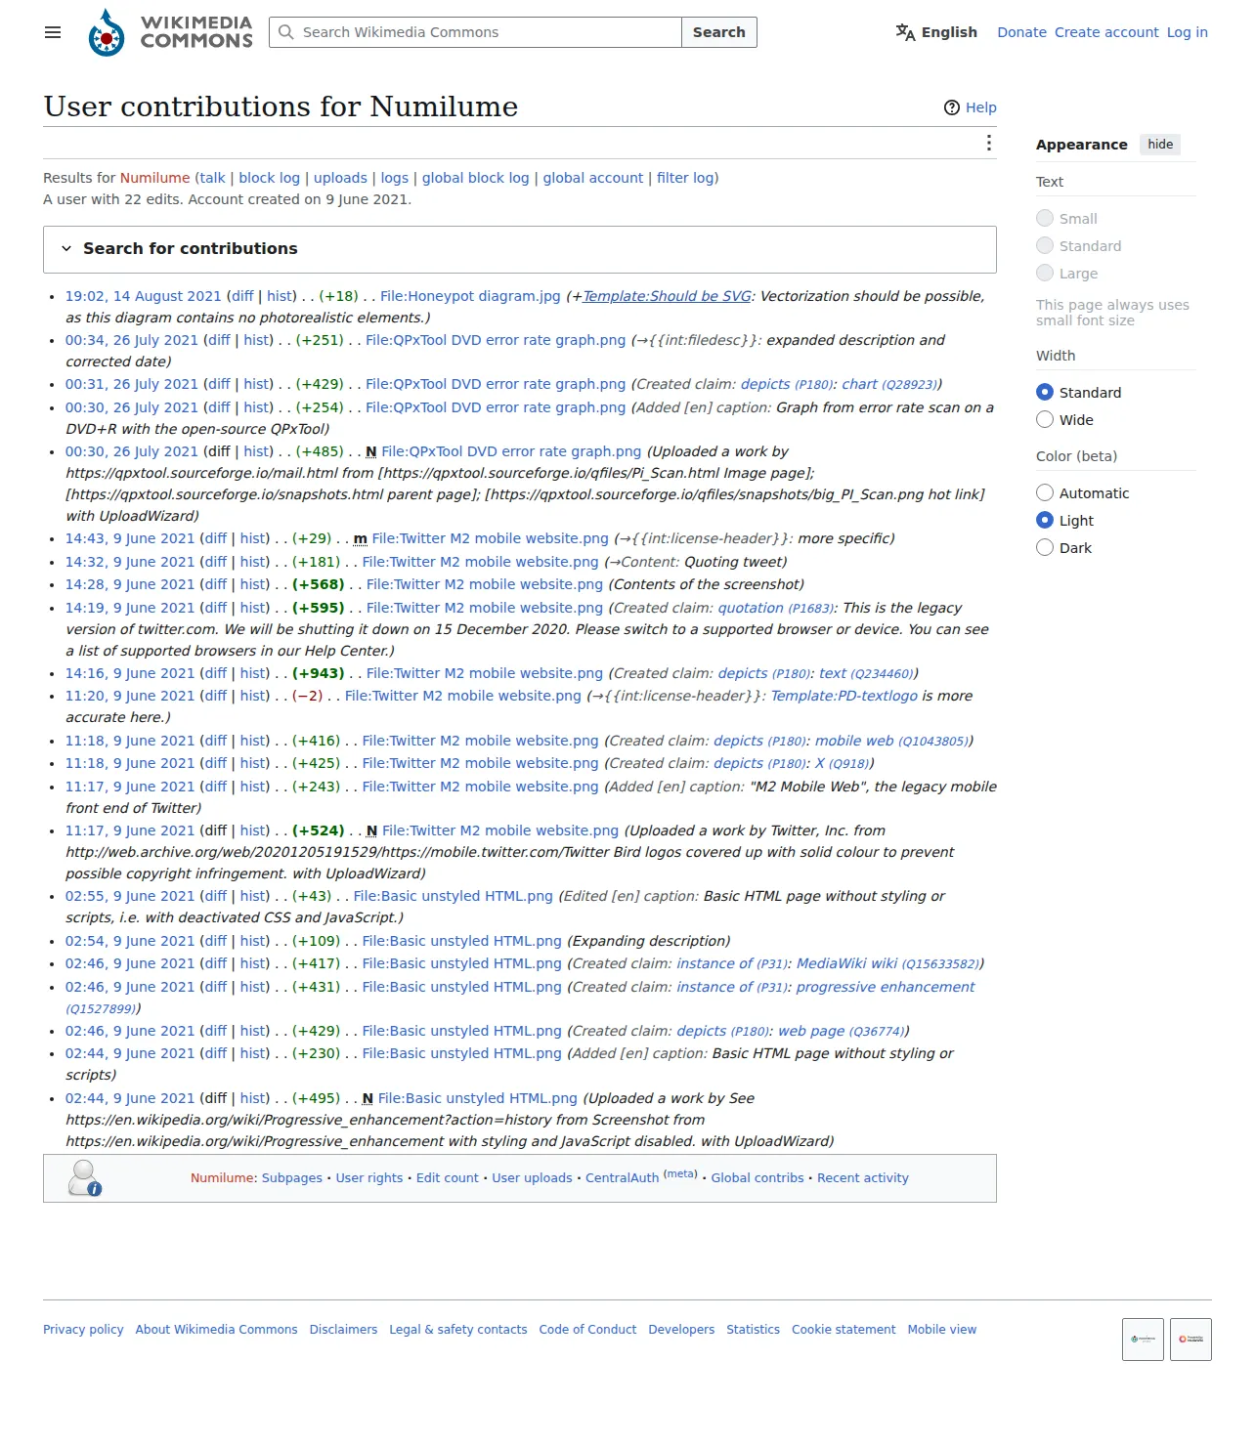
Task: Switch to Mobile view
Action: (942, 1330)
